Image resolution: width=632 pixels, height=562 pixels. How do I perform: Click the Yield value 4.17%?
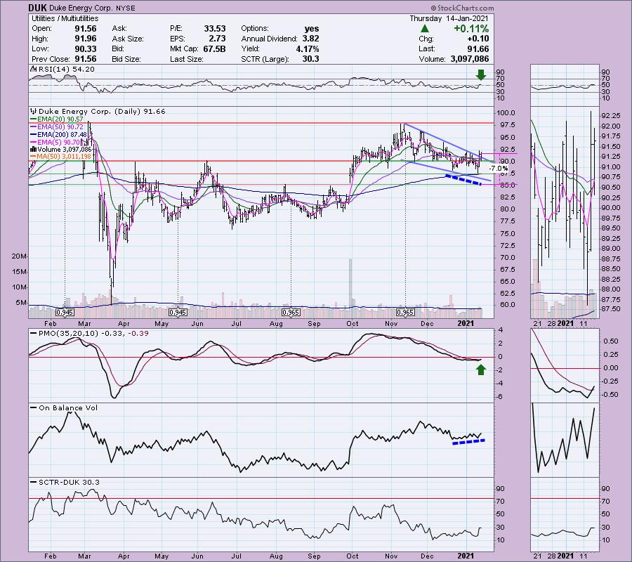pos(308,48)
